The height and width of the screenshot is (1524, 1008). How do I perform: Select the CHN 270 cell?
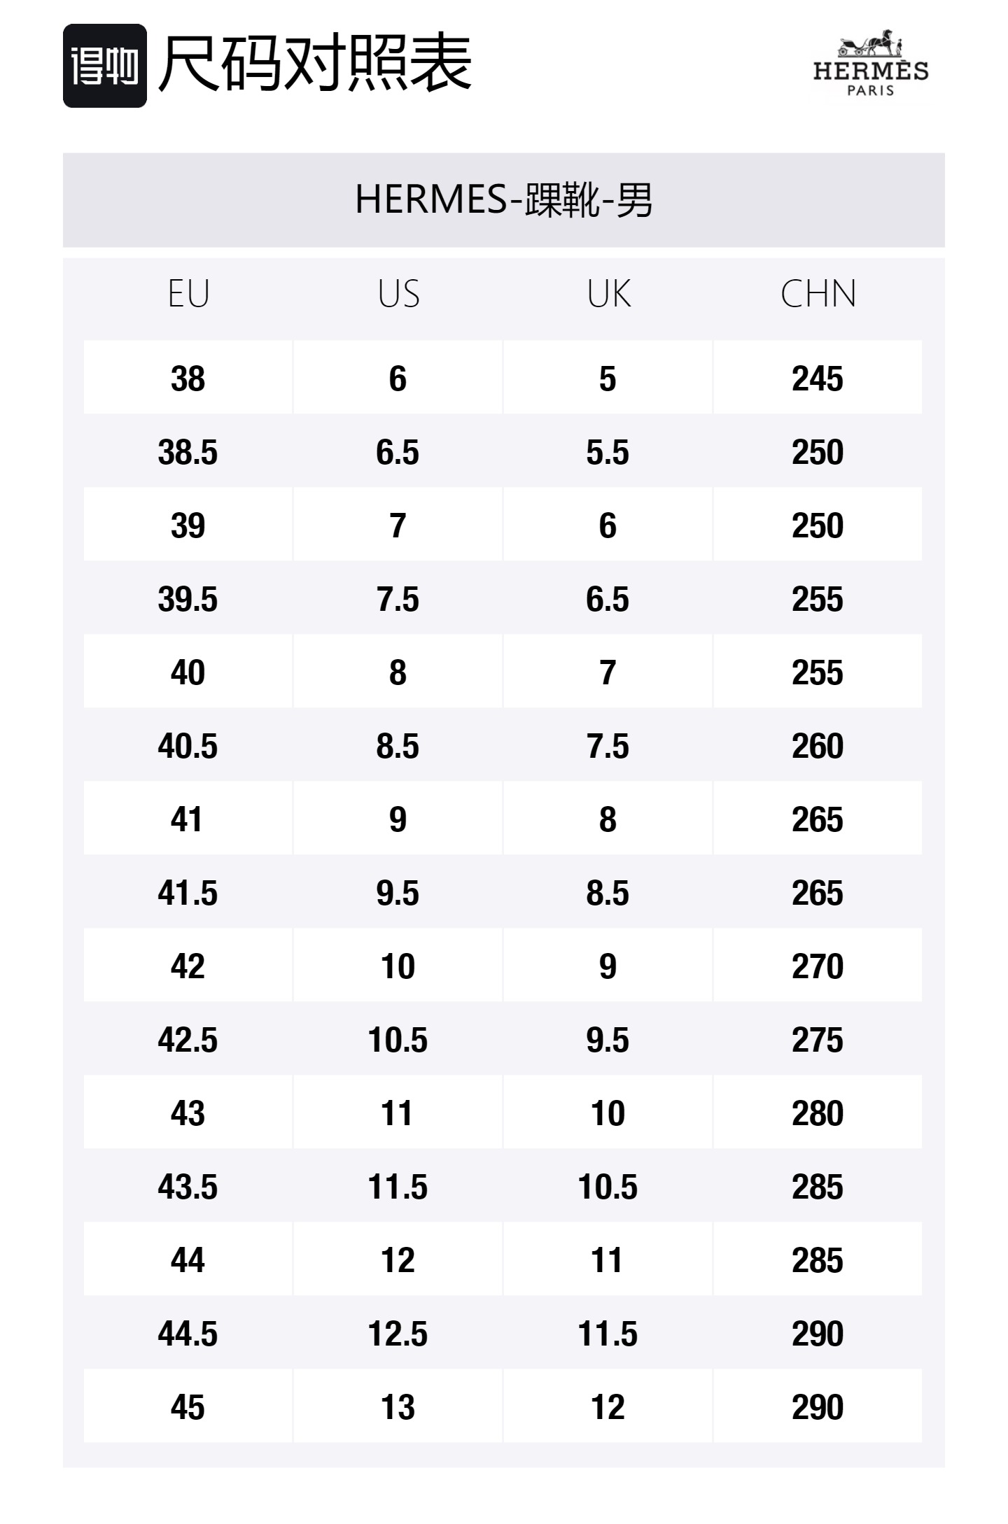pos(817,966)
